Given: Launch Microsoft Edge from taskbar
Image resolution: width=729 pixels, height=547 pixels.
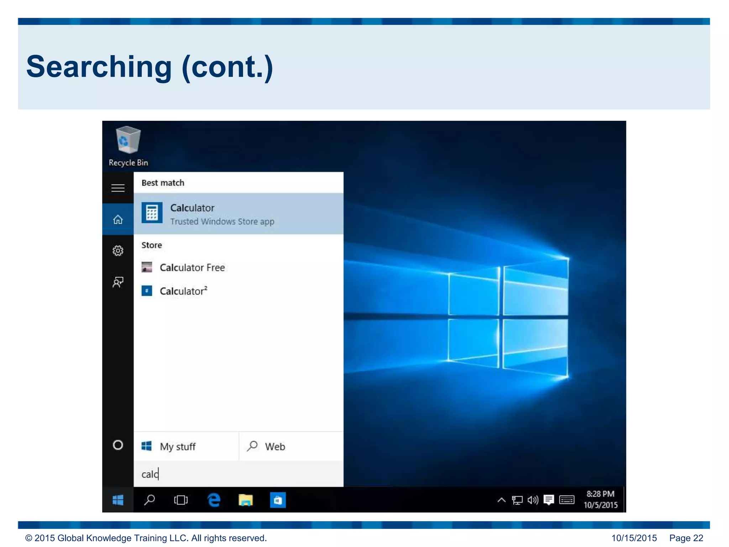Looking at the screenshot, I should (x=214, y=500).
